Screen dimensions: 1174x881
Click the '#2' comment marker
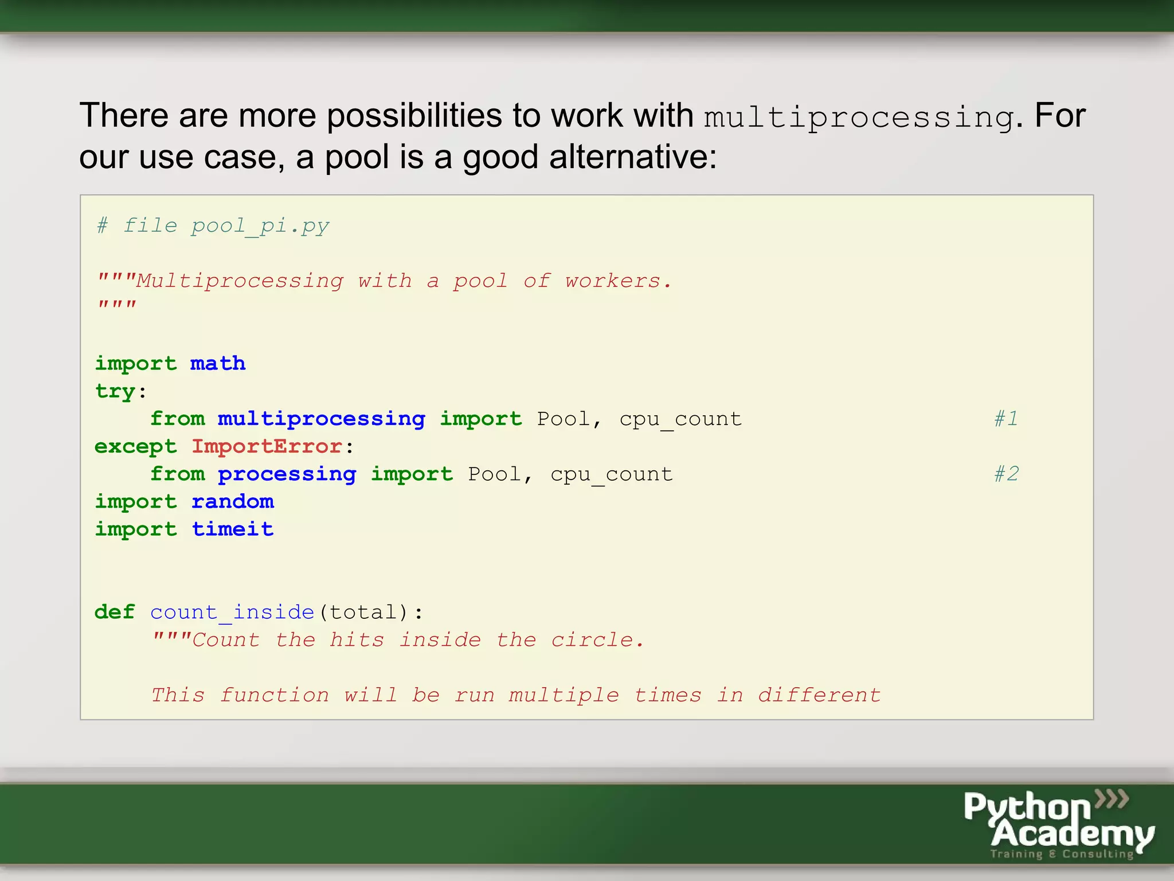1006,474
